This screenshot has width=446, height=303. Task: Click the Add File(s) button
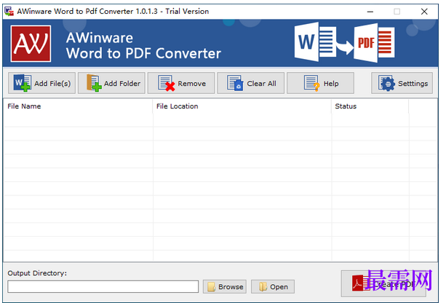[x=41, y=83]
